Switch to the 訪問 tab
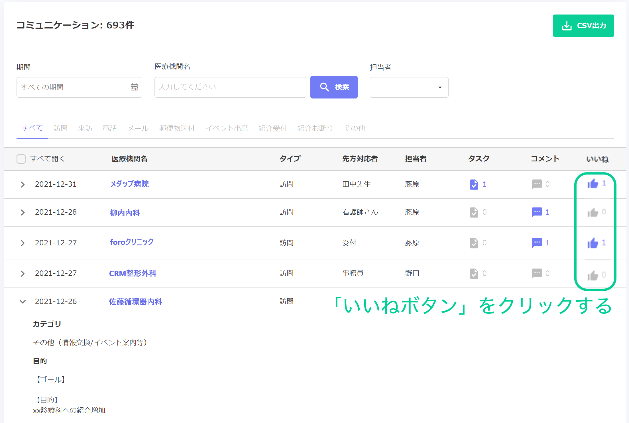 [60, 128]
